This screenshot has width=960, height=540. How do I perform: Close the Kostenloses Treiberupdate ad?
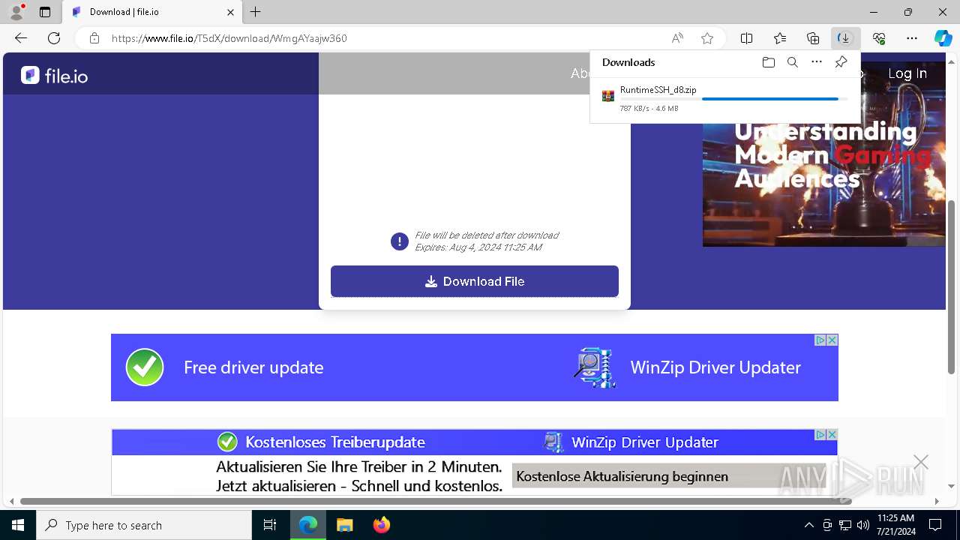pyautogui.click(x=832, y=435)
